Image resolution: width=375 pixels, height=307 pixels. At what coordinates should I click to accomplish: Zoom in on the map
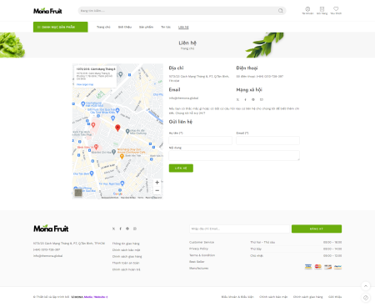(157, 183)
